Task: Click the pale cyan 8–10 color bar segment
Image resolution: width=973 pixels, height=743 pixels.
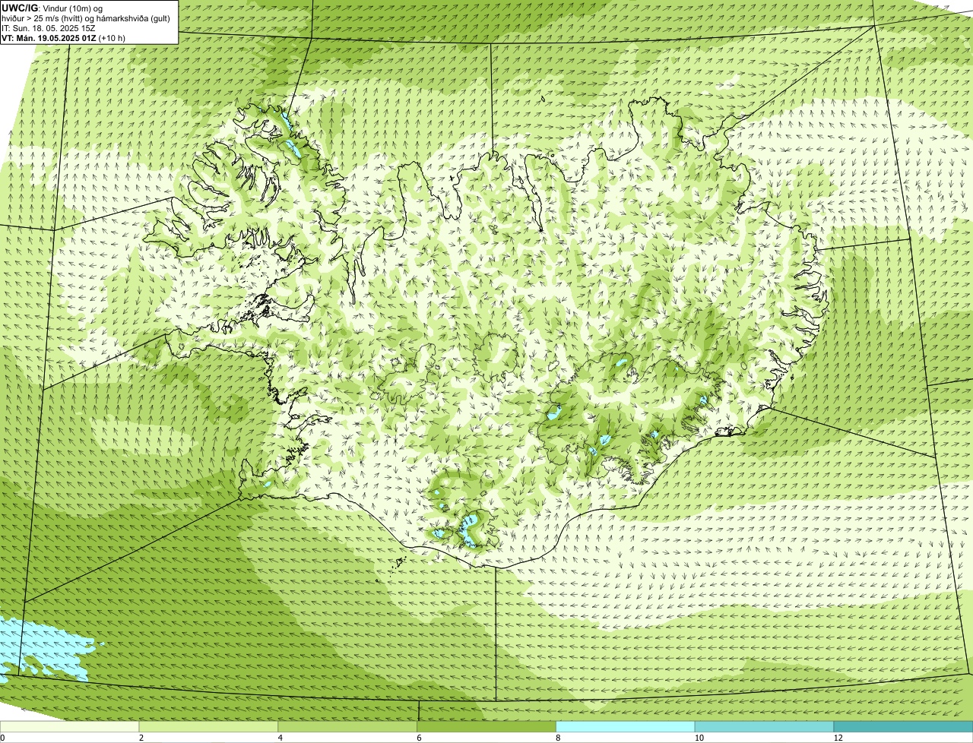Action: (626, 726)
